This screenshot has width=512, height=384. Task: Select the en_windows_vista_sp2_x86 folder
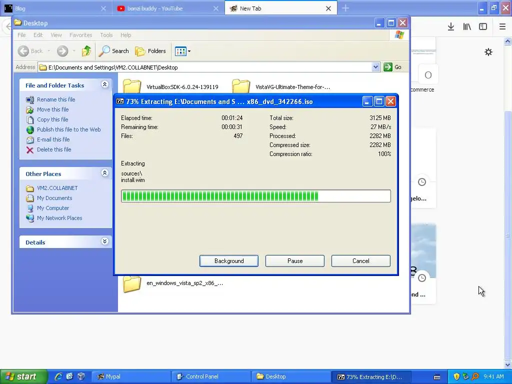pos(173,283)
